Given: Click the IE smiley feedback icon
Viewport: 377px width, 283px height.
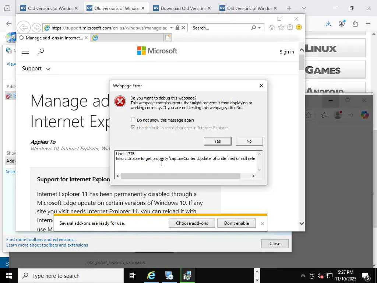Looking at the screenshot, I should [x=299, y=28].
